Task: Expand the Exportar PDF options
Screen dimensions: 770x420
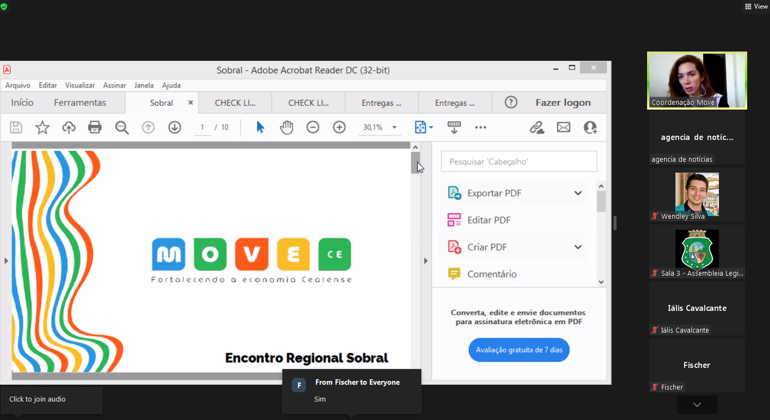Action: [x=577, y=193]
